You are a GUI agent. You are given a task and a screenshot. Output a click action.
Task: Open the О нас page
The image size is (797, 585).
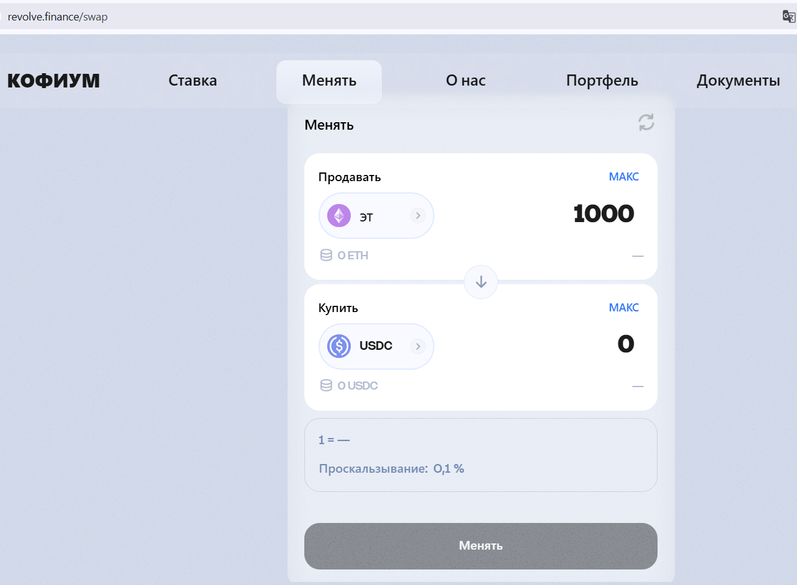(x=465, y=81)
